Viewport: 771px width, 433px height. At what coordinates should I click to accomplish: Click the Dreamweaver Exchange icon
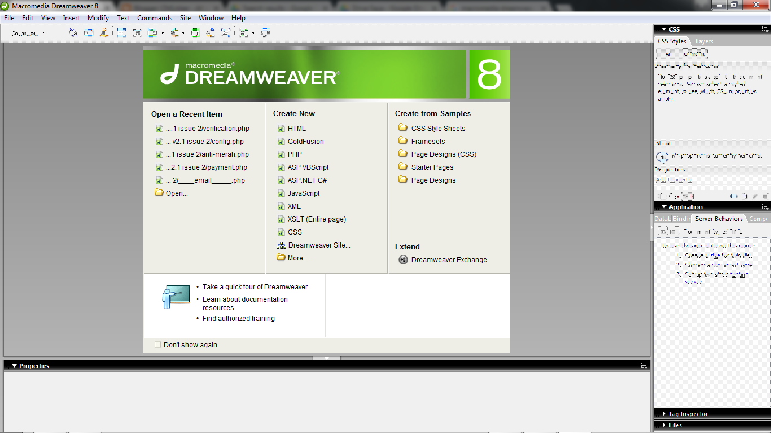(403, 260)
